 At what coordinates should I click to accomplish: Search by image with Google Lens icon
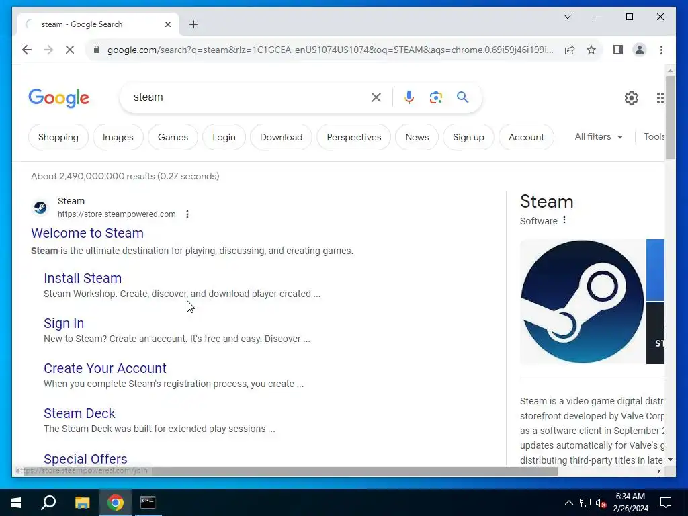click(x=435, y=97)
